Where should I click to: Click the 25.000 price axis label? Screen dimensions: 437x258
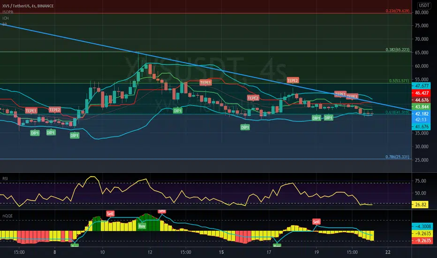click(x=422, y=160)
